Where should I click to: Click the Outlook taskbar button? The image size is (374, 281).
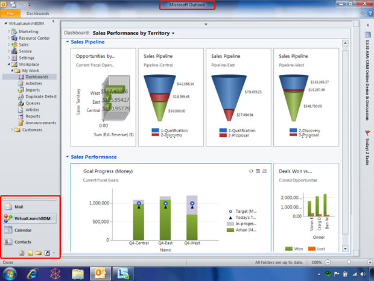100,274
